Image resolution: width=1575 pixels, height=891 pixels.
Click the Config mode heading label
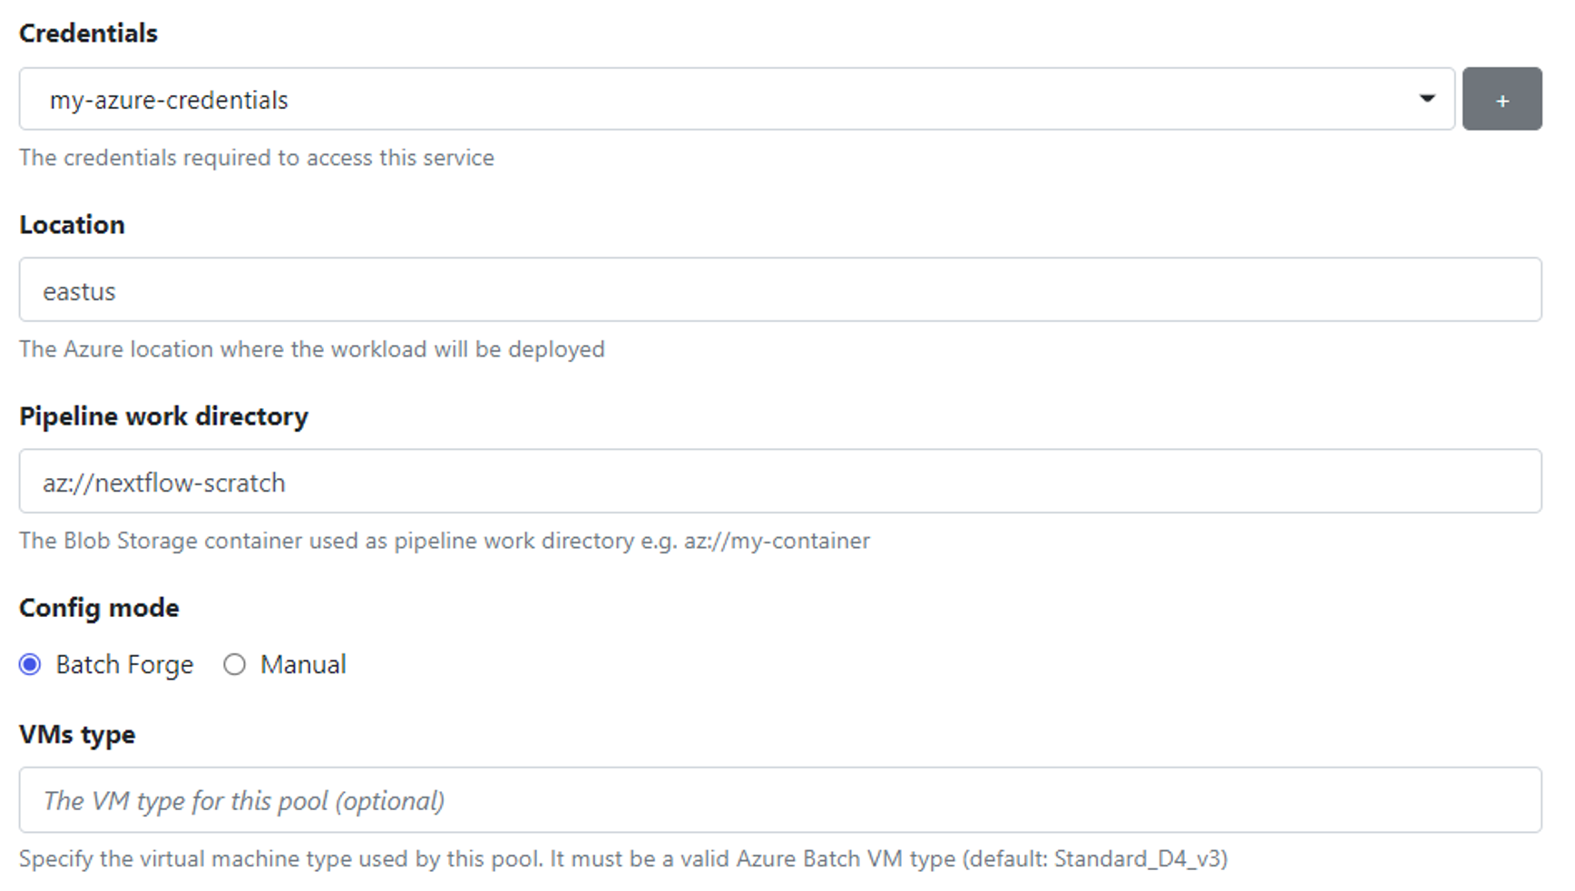pos(99,608)
